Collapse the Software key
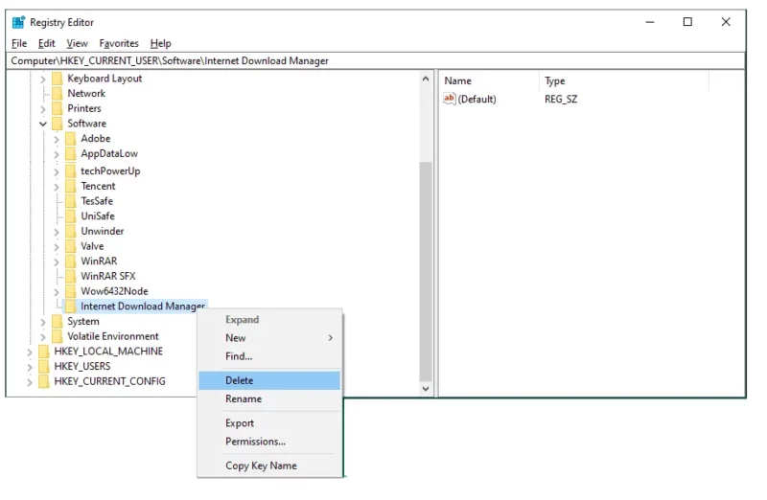Viewport: 767px width, 500px height. click(43, 124)
